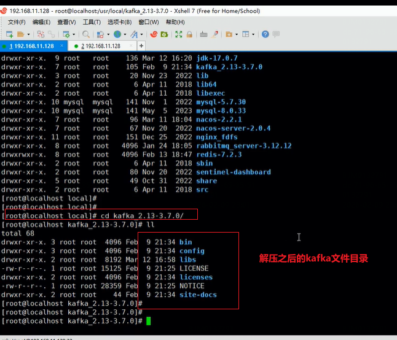Click the sentinel-dashboard directory name
This screenshot has height=340, width=397.
click(233, 172)
